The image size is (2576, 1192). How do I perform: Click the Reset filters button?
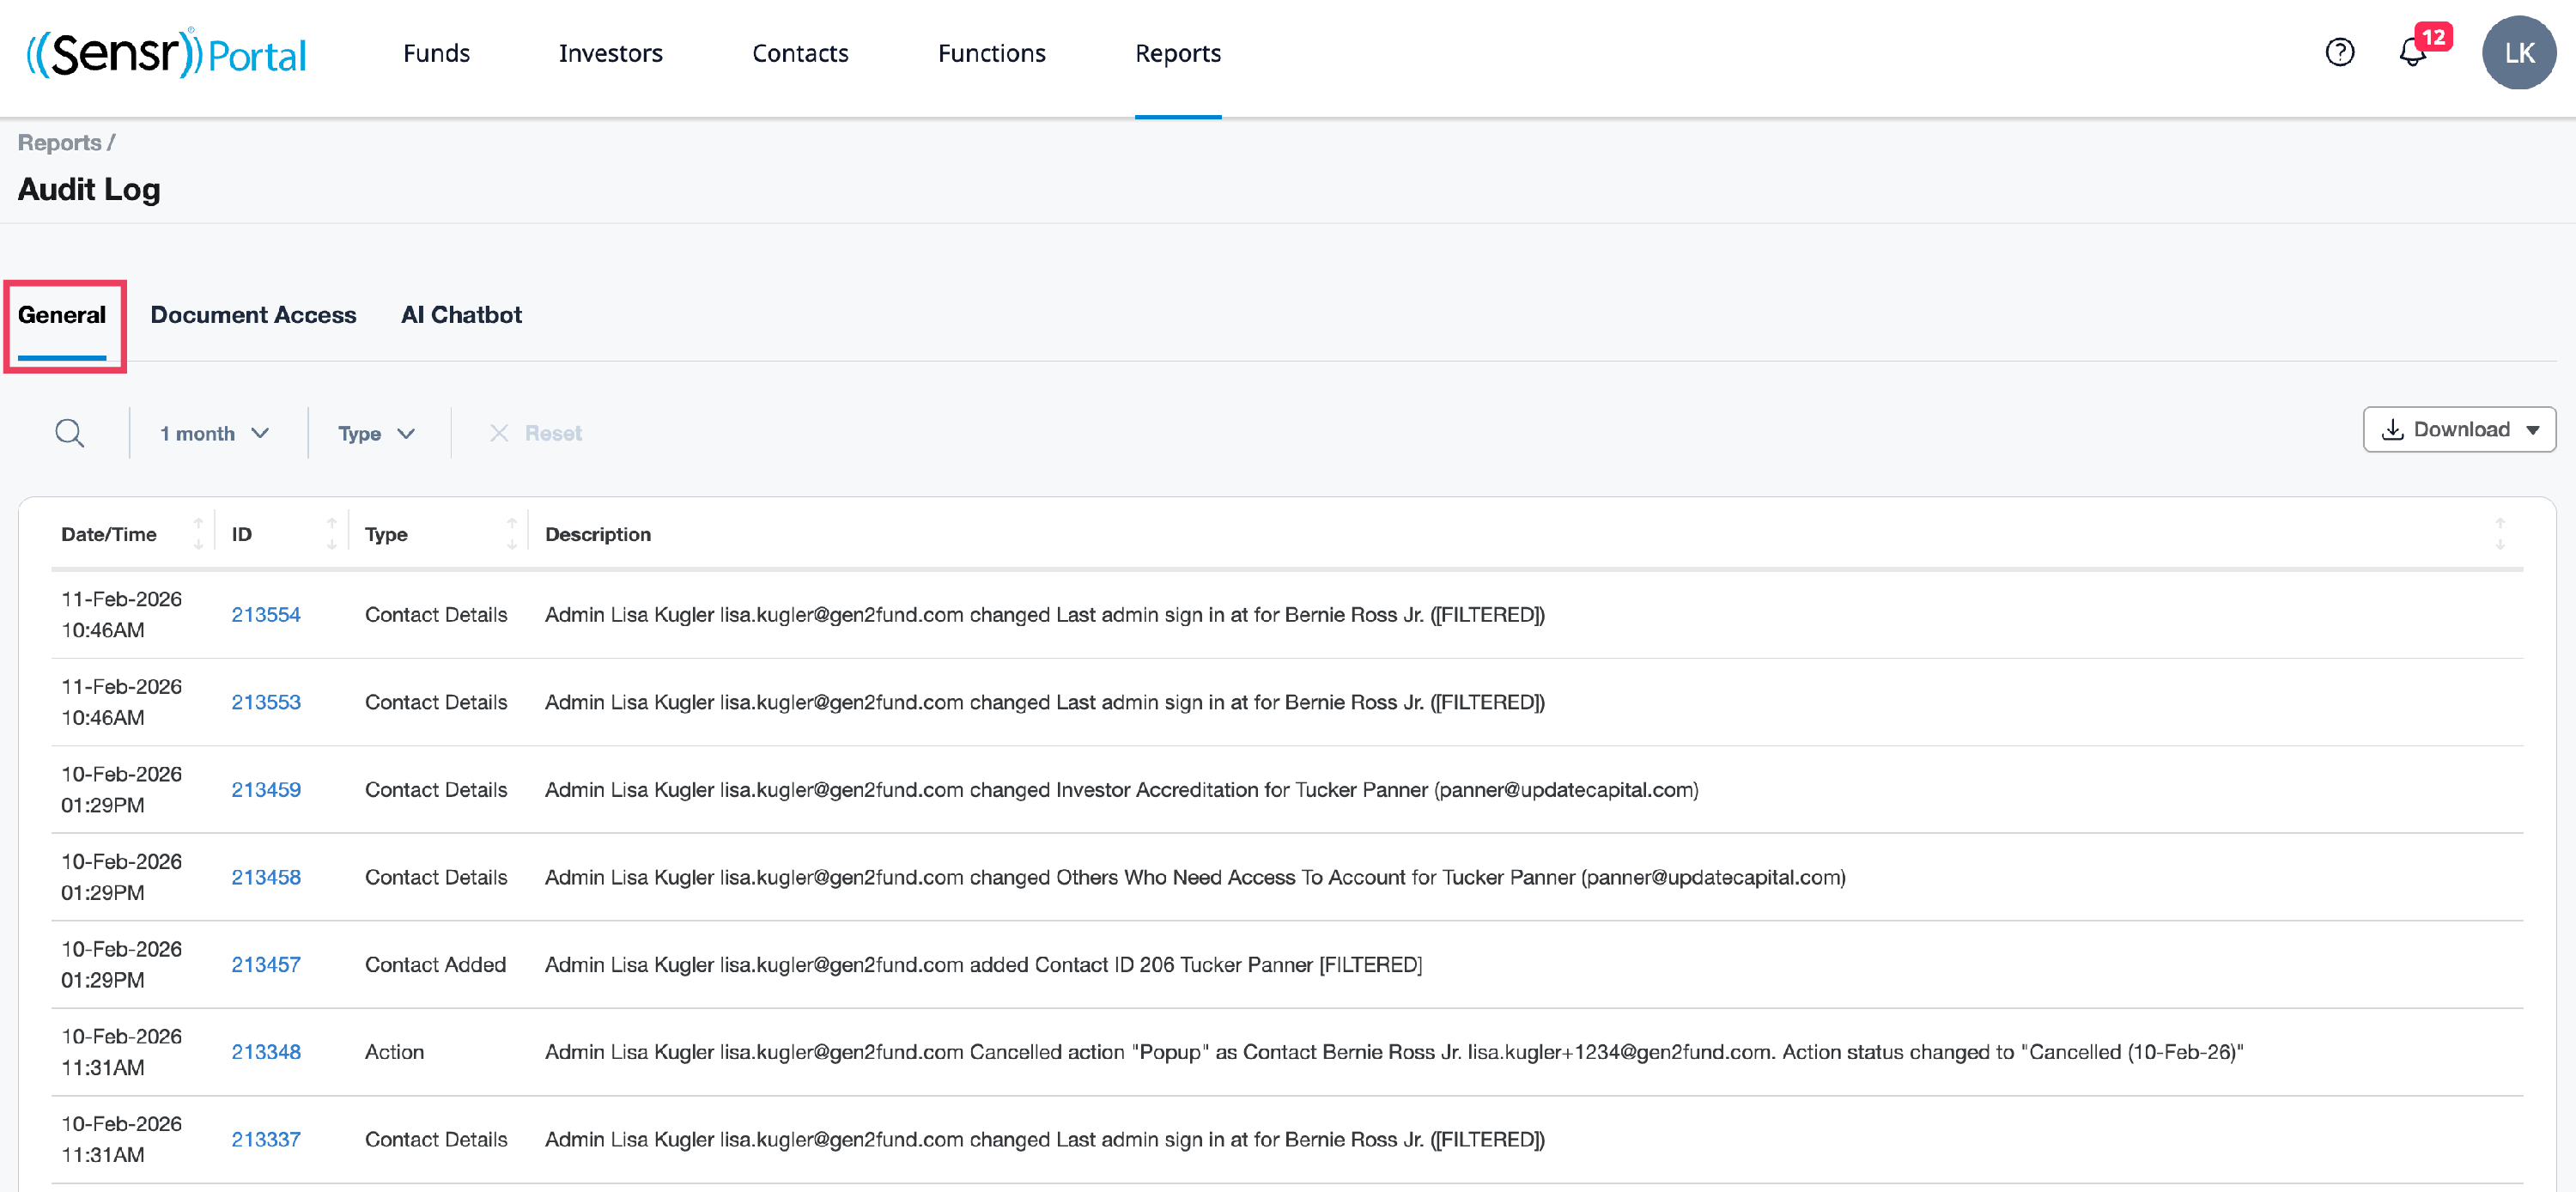pos(536,433)
